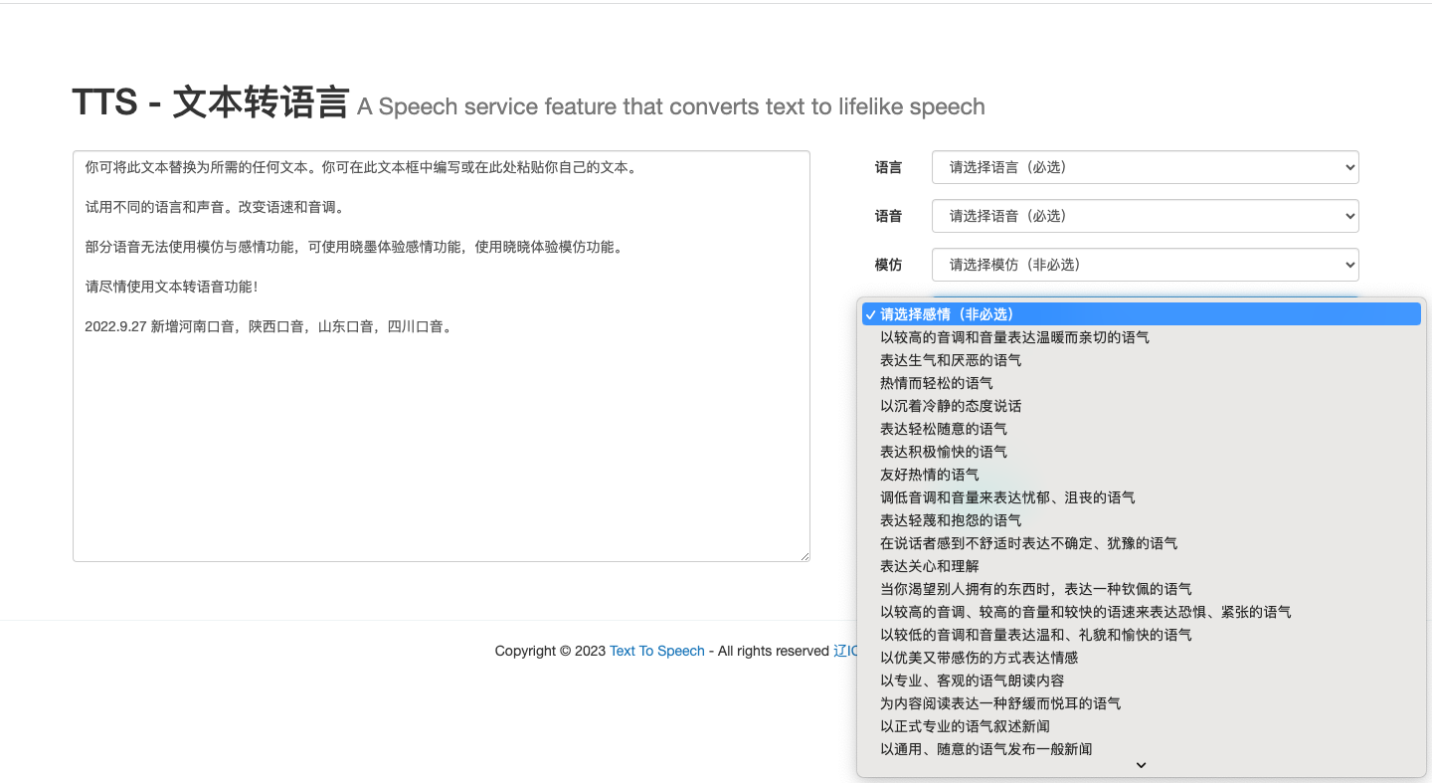The image size is (1432, 783).
Task: Select 表达关心和理解 option
Action: coord(929,566)
